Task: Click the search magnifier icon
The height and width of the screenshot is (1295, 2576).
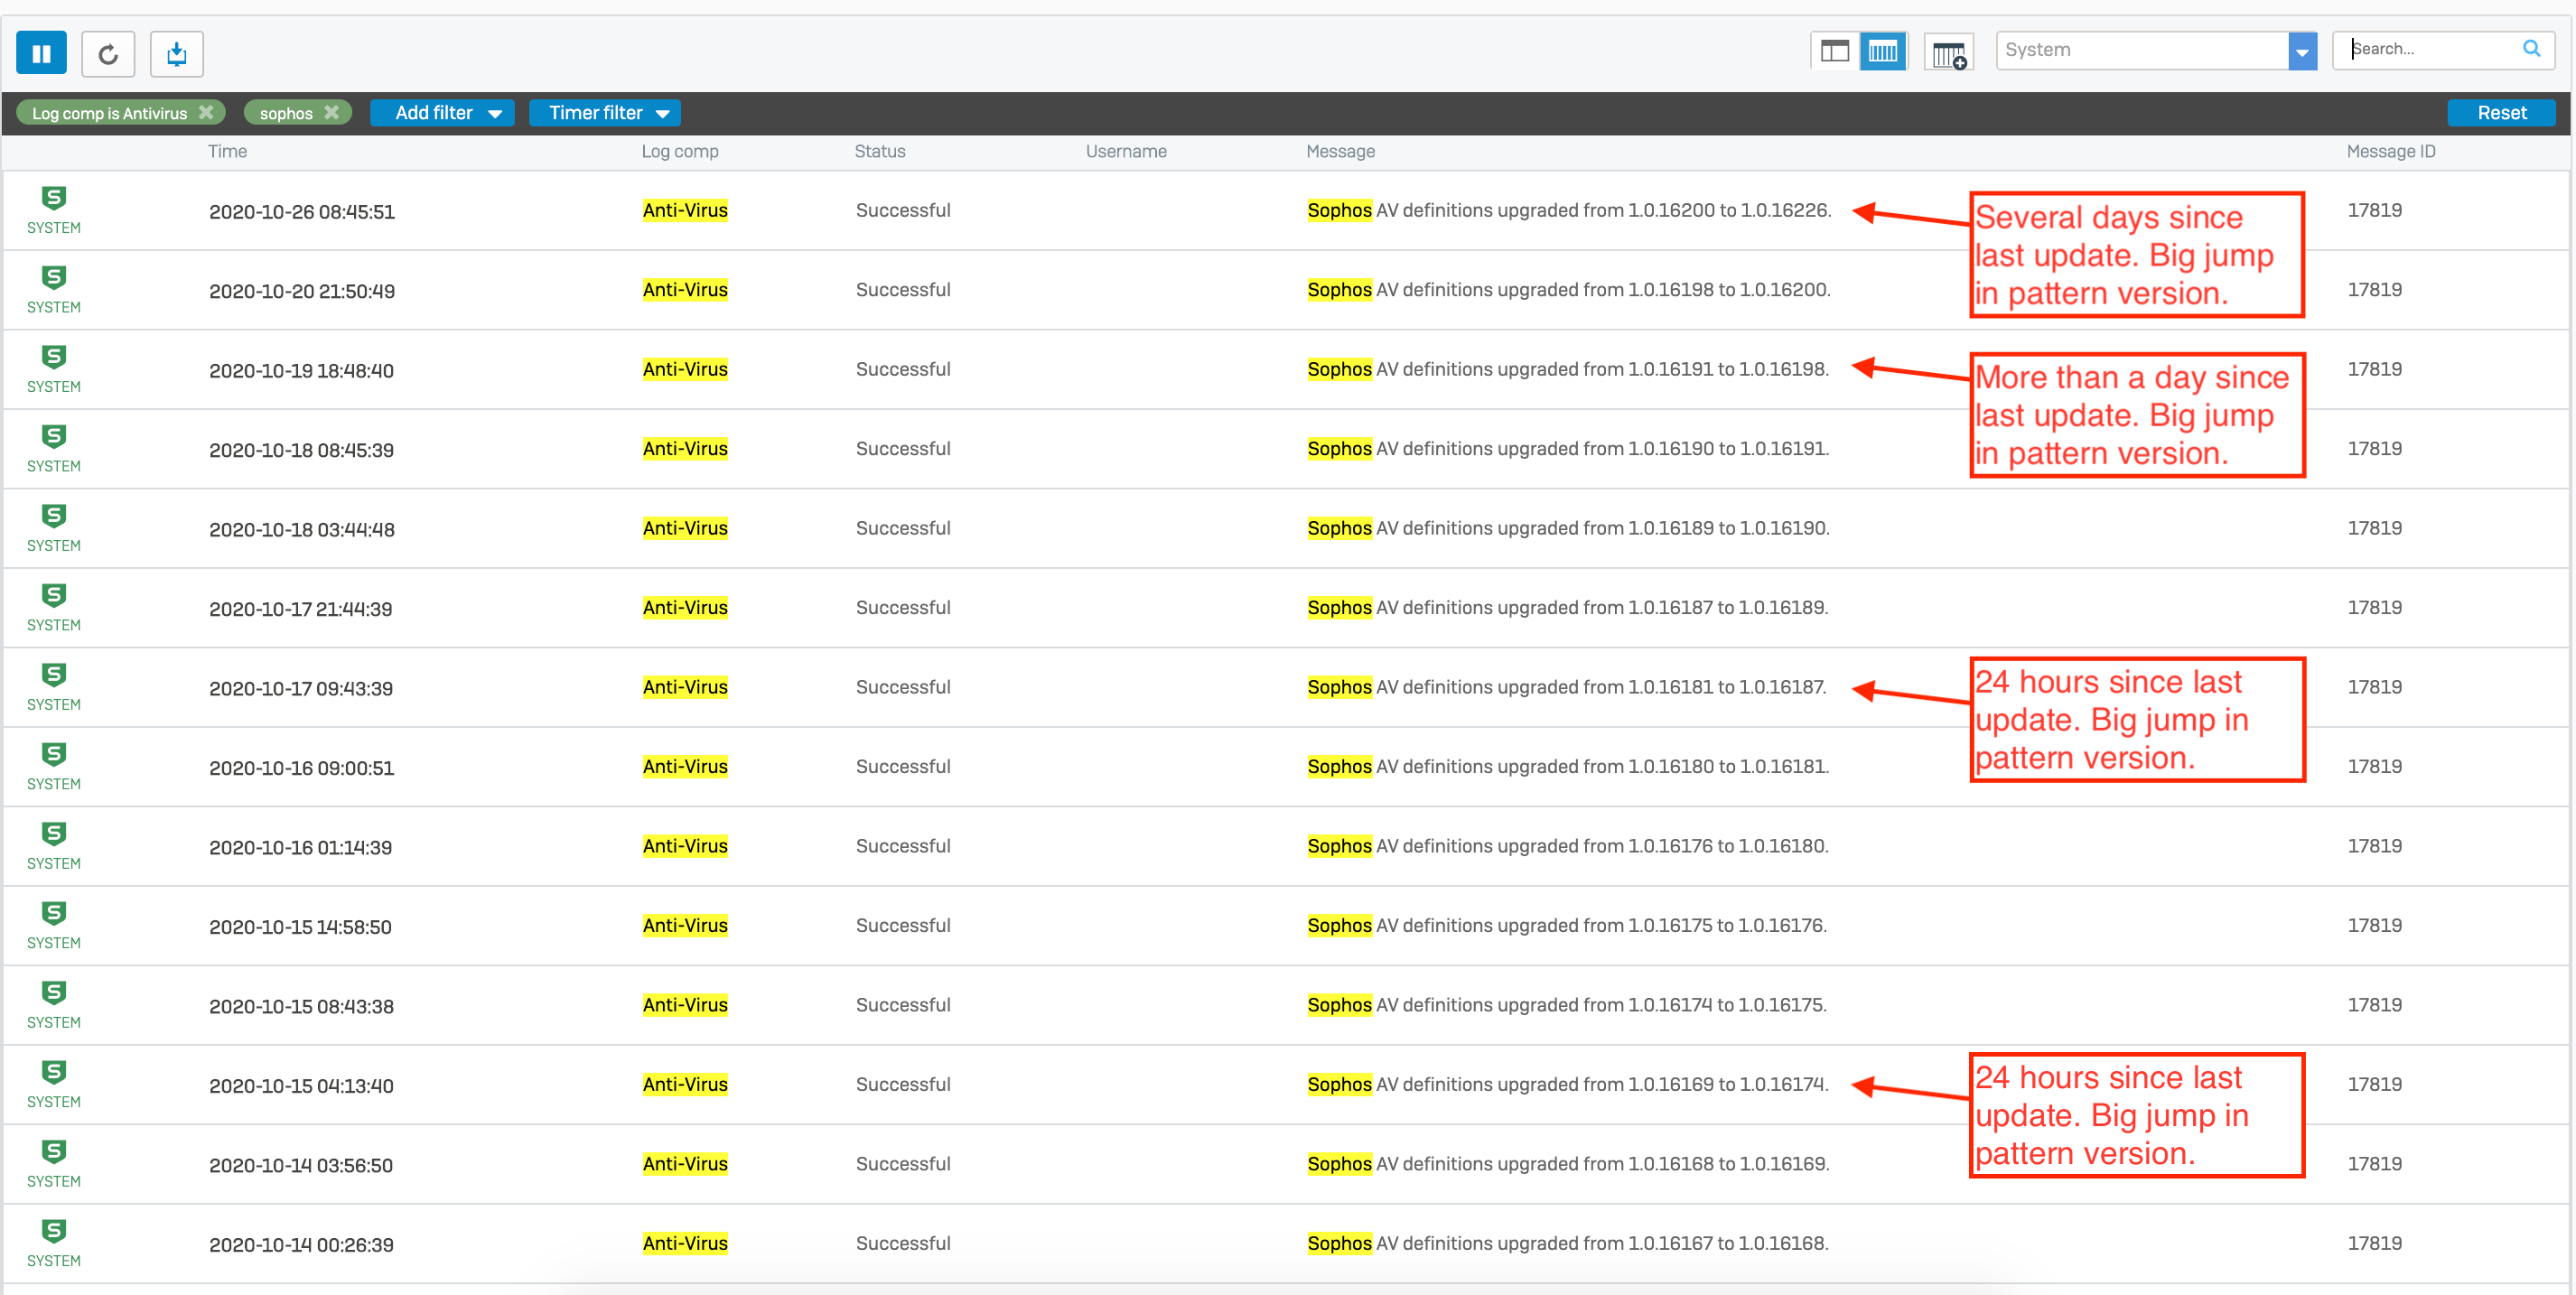Action: [x=2531, y=48]
